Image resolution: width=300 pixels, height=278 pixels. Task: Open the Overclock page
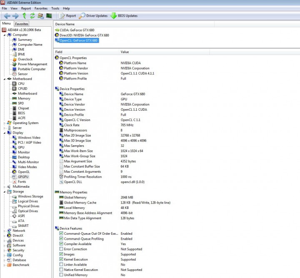click(x=25, y=59)
